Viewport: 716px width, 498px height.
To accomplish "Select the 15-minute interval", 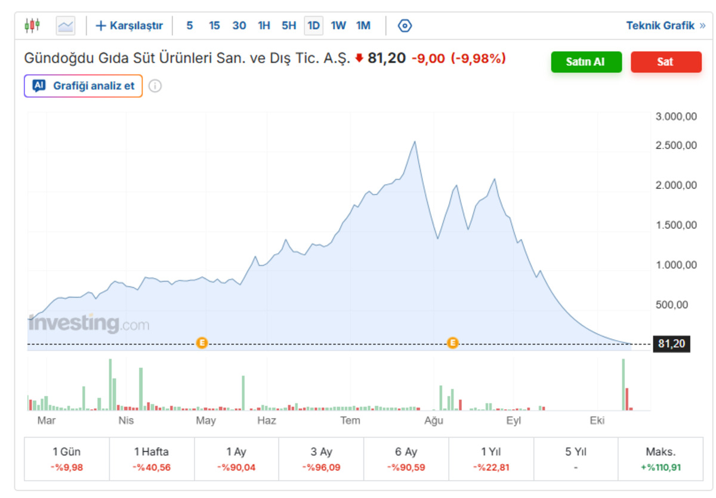I will (214, 26).
